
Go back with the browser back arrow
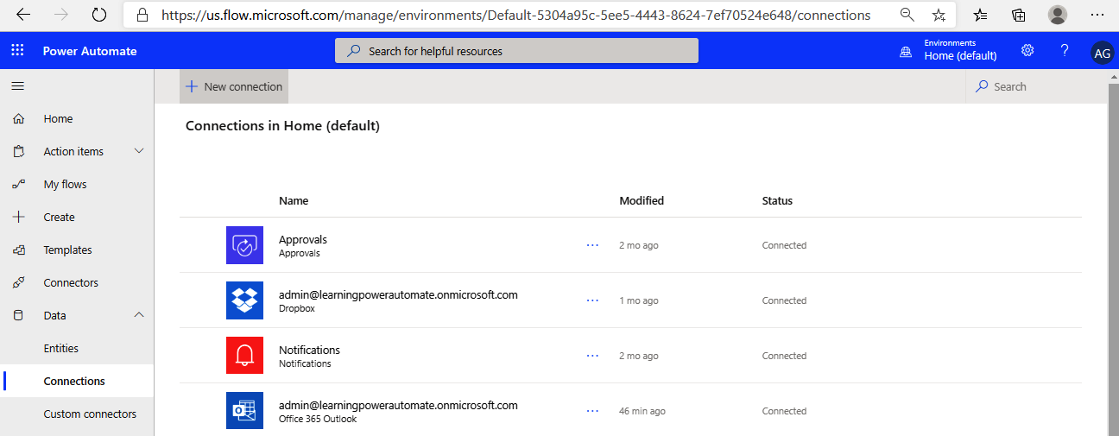[x=23, y=15]
